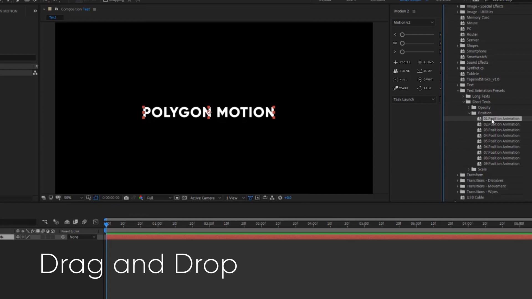Open the Full resolution dropdown
Viewport: 532px width, 299px height.
click(x=159, y=198)
